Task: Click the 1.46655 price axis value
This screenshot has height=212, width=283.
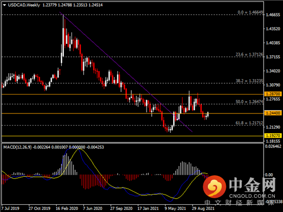Action: pos(273,15)
